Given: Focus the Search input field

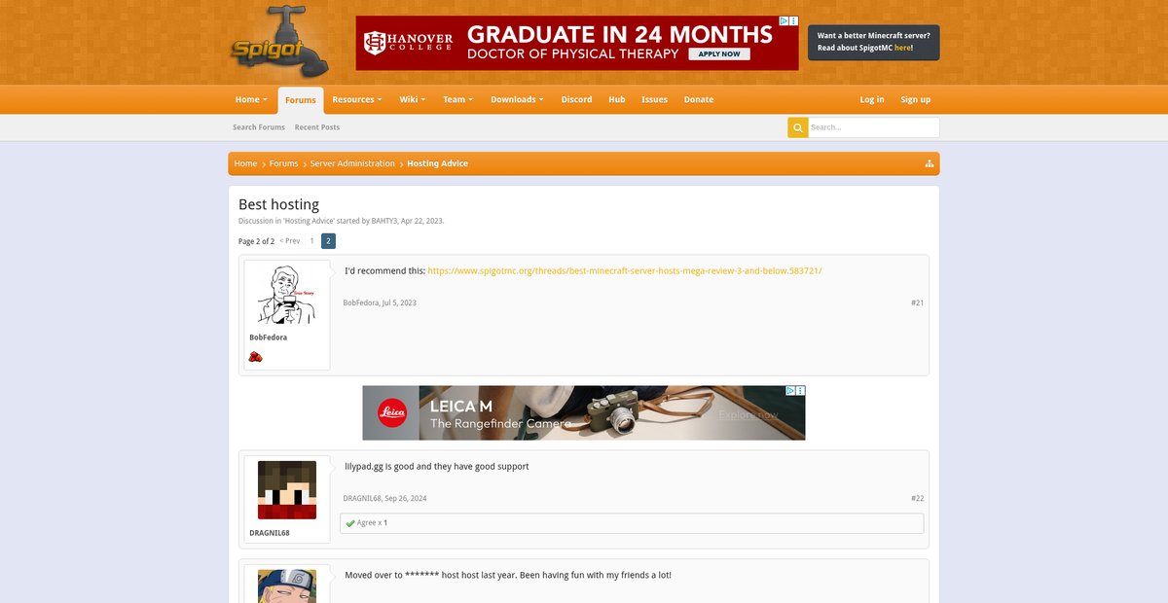Looking at the screenshot, I should pos(873,127).
